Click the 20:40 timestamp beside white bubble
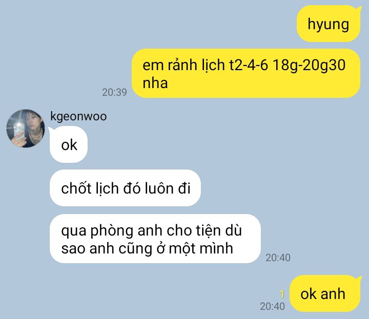The image size is (369, 319). point(278,258)
